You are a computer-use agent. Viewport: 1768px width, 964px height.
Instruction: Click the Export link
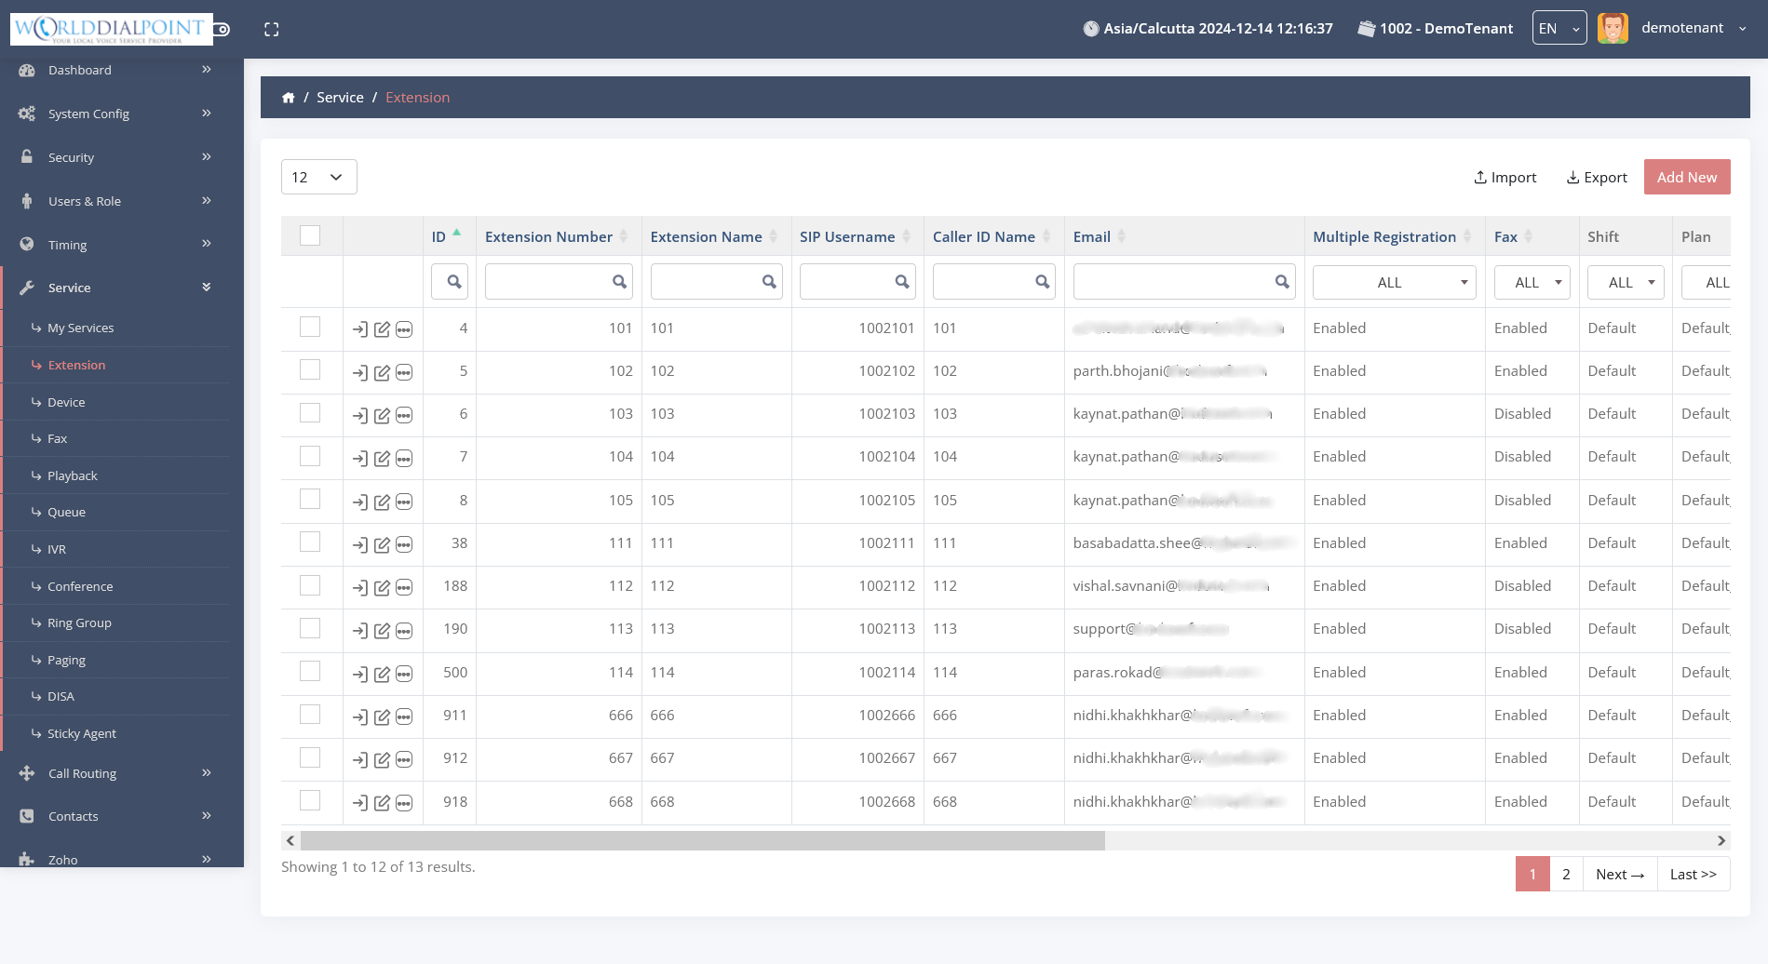[x=1597, y=177]
